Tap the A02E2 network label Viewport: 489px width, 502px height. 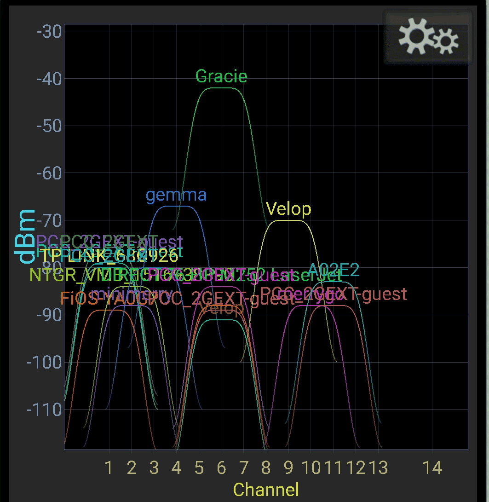tap(334, 270)
